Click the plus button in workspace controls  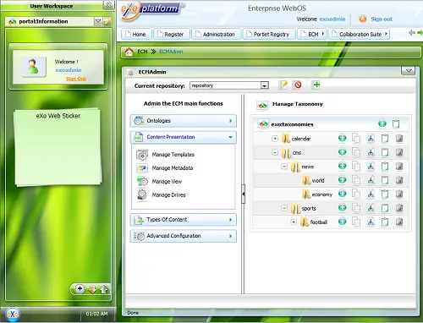click(x=80, y=288)
